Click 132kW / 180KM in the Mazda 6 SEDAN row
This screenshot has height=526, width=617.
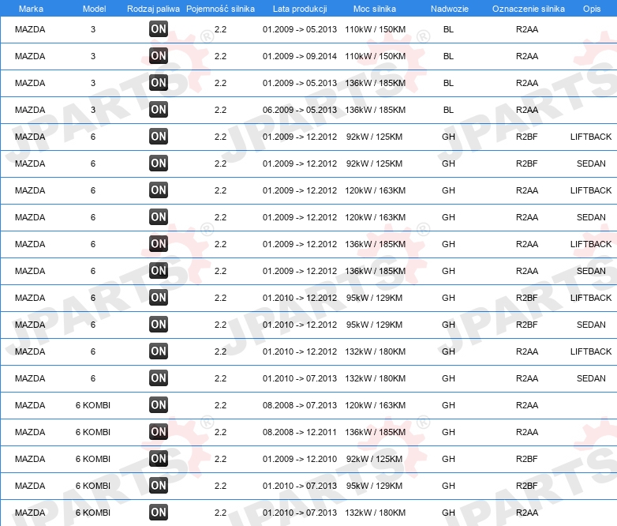pyautogui.click(x=375, y=378)
